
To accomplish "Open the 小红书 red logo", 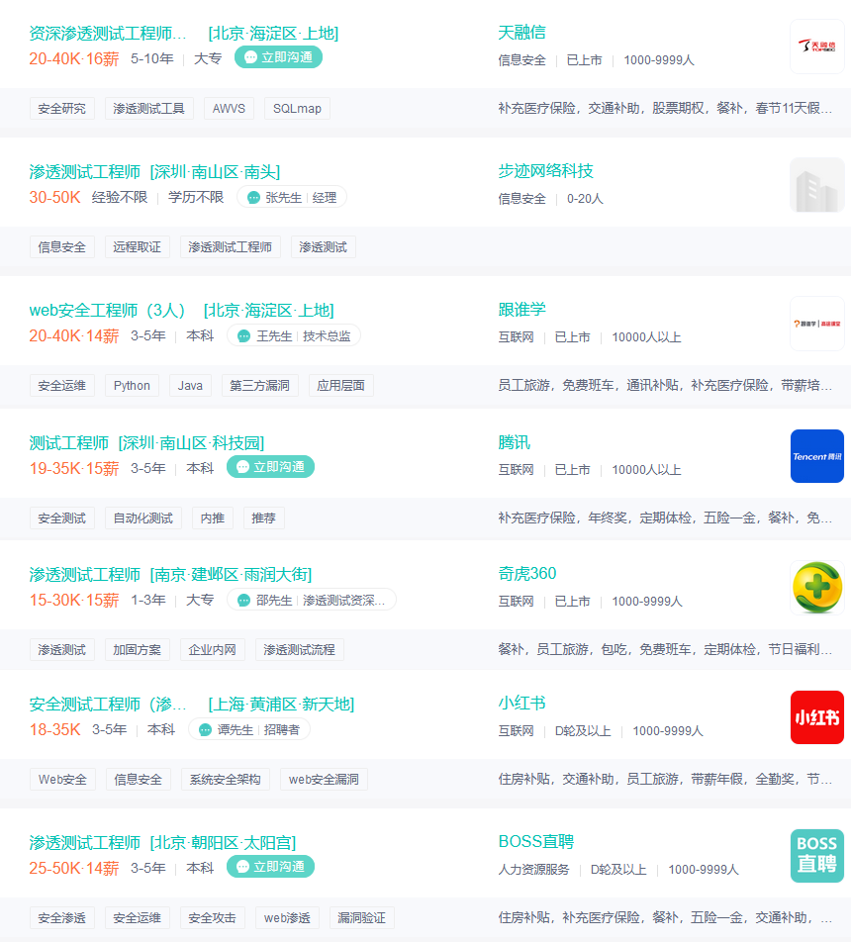I will (816, 717).
